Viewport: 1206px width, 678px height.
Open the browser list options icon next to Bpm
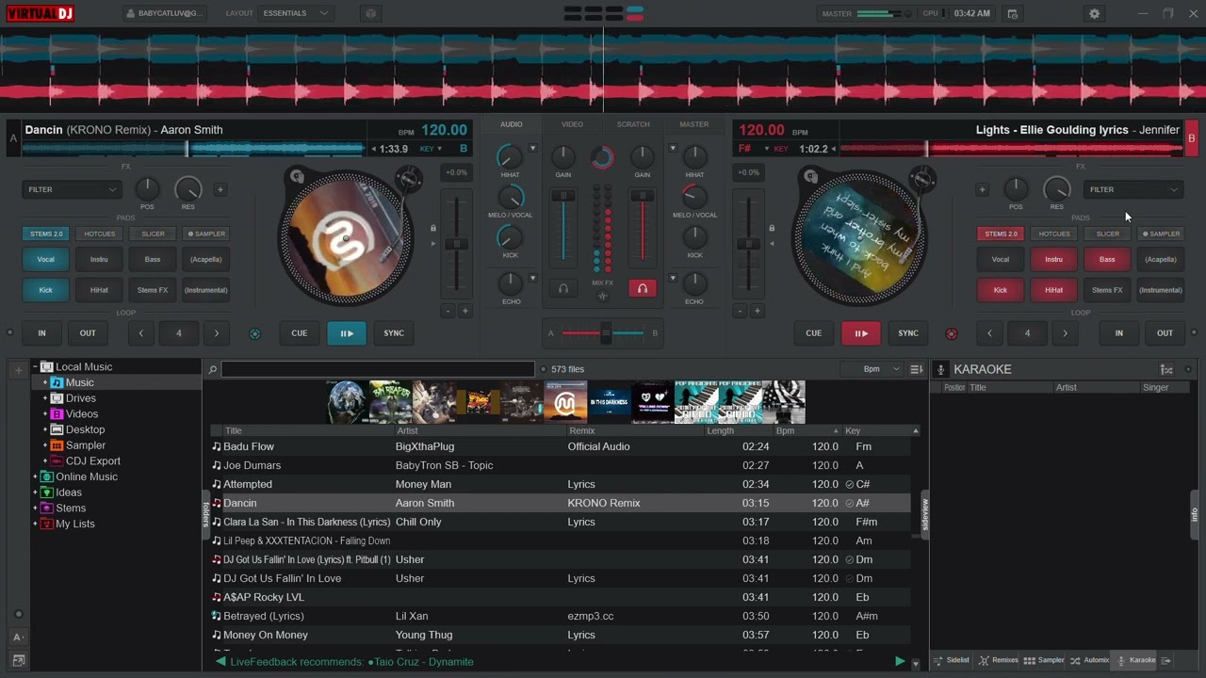pyautogui.click(x=916, y=369)
